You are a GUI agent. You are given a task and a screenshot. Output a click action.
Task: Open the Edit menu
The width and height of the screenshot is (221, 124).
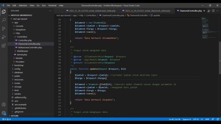(x=14, y=6)
